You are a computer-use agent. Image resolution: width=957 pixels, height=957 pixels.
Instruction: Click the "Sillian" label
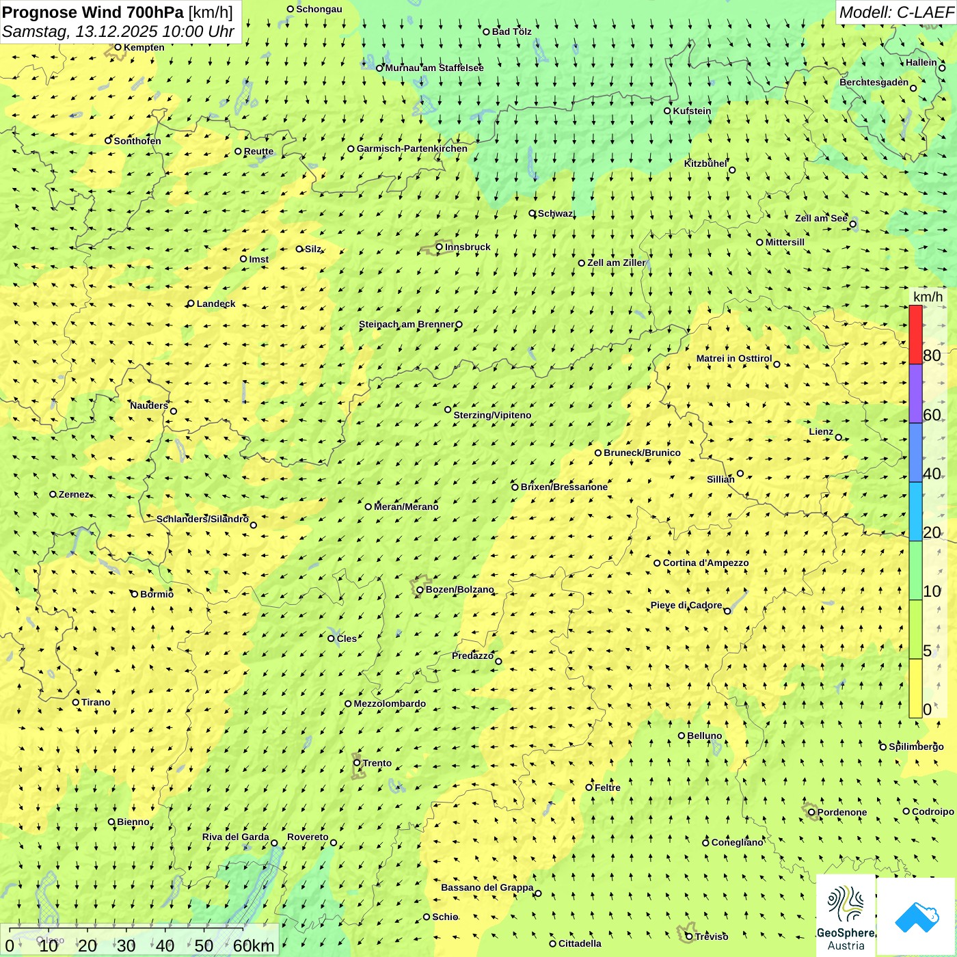coord(720,479)
